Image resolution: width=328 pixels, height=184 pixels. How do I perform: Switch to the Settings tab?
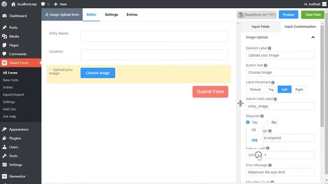pyautogui.click(x=111, y=15)
